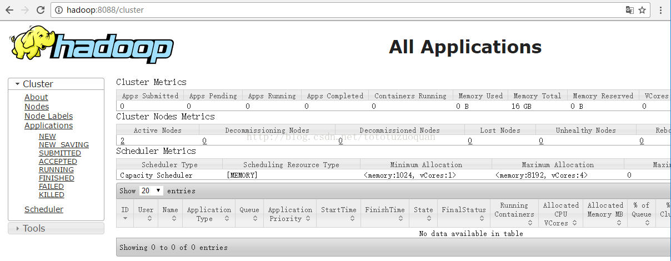The height and width of the screenshot is (261, 671).
Task: Sort table by StartTime column
Action: (x=339, y=214)
